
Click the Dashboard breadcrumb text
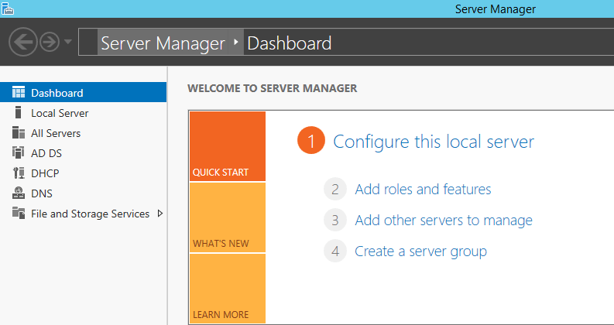[290, 43]
